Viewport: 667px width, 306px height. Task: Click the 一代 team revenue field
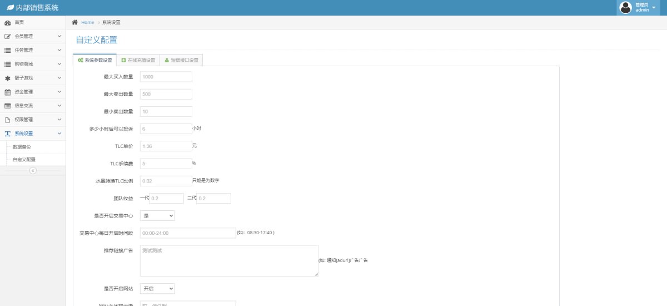[x=166, y=198]
